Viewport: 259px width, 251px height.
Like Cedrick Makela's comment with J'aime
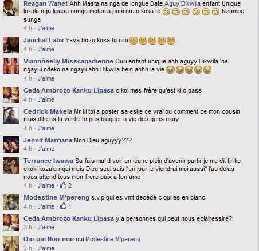click(46, 128)
